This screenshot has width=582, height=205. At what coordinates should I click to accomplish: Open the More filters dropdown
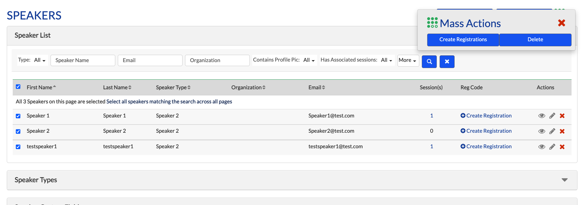(x=408, y=60)
